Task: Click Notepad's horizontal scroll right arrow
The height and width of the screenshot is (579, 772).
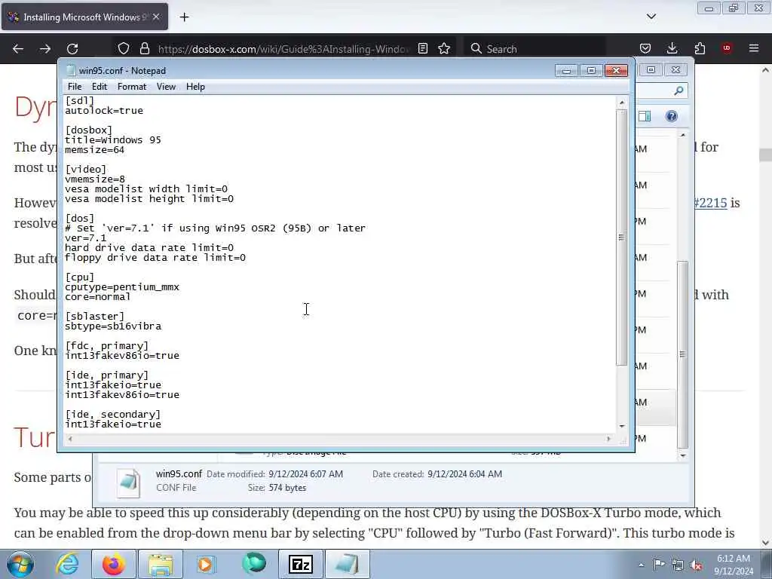Action: pos(608,439)
